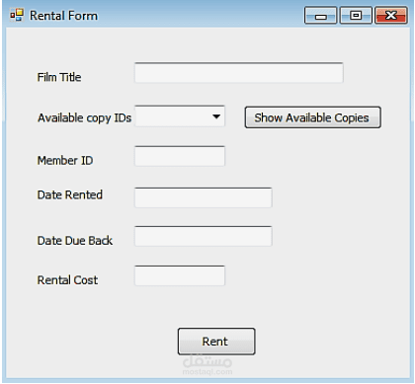
Task: Select the Date Due Back field
Action: (204, 236)
